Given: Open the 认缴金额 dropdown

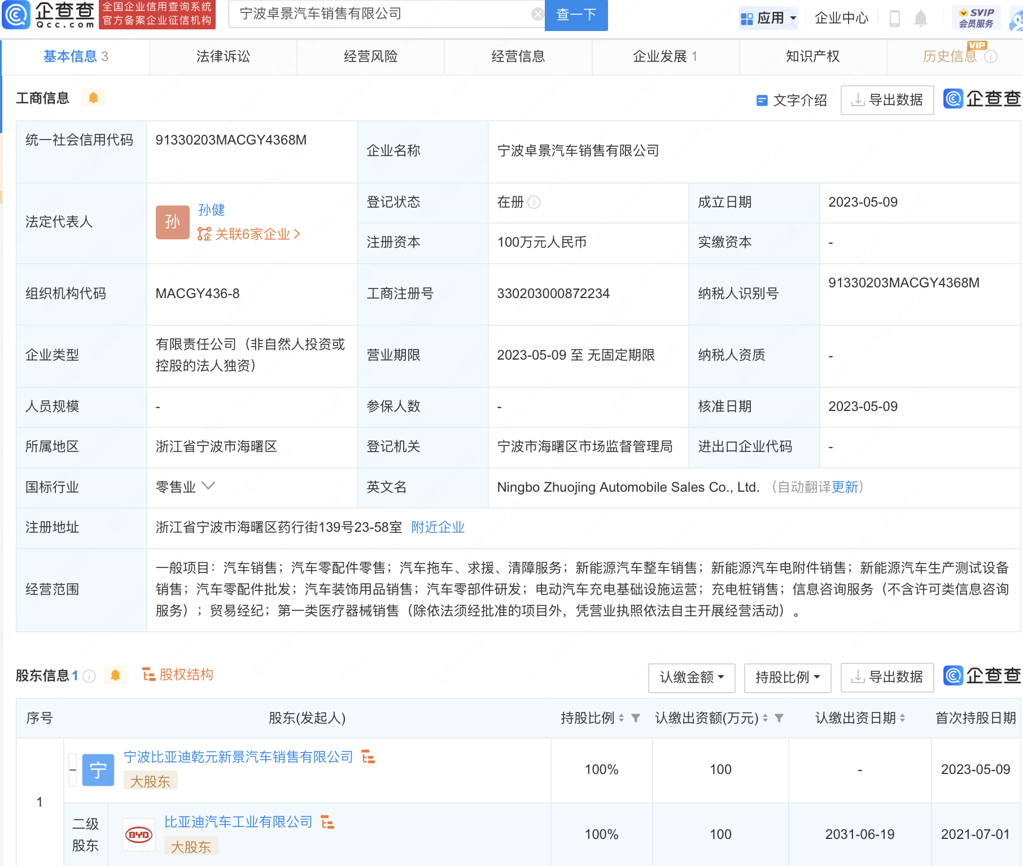Looking at the screenshot, I should pos(692,677).
